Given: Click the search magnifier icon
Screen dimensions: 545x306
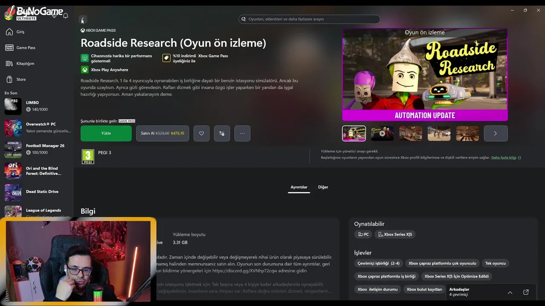Looking at the screenshot, I should click(244, 19).
